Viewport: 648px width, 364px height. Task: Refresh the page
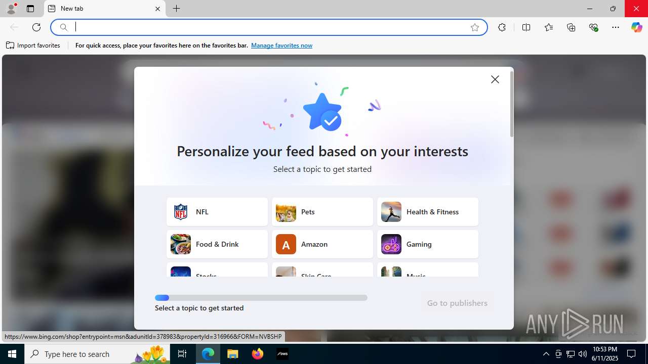[x=36, y=27]
